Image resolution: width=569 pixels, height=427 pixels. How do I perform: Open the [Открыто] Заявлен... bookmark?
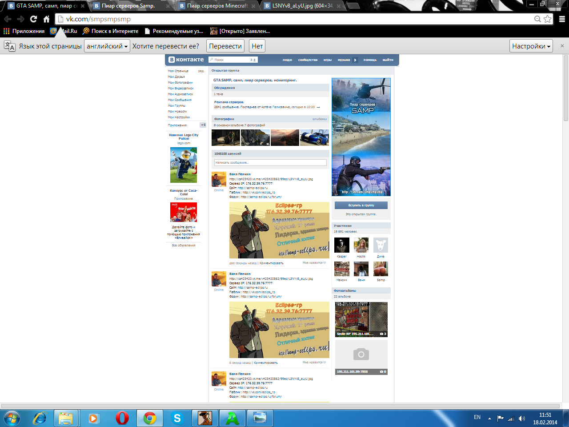click(240, 31)
